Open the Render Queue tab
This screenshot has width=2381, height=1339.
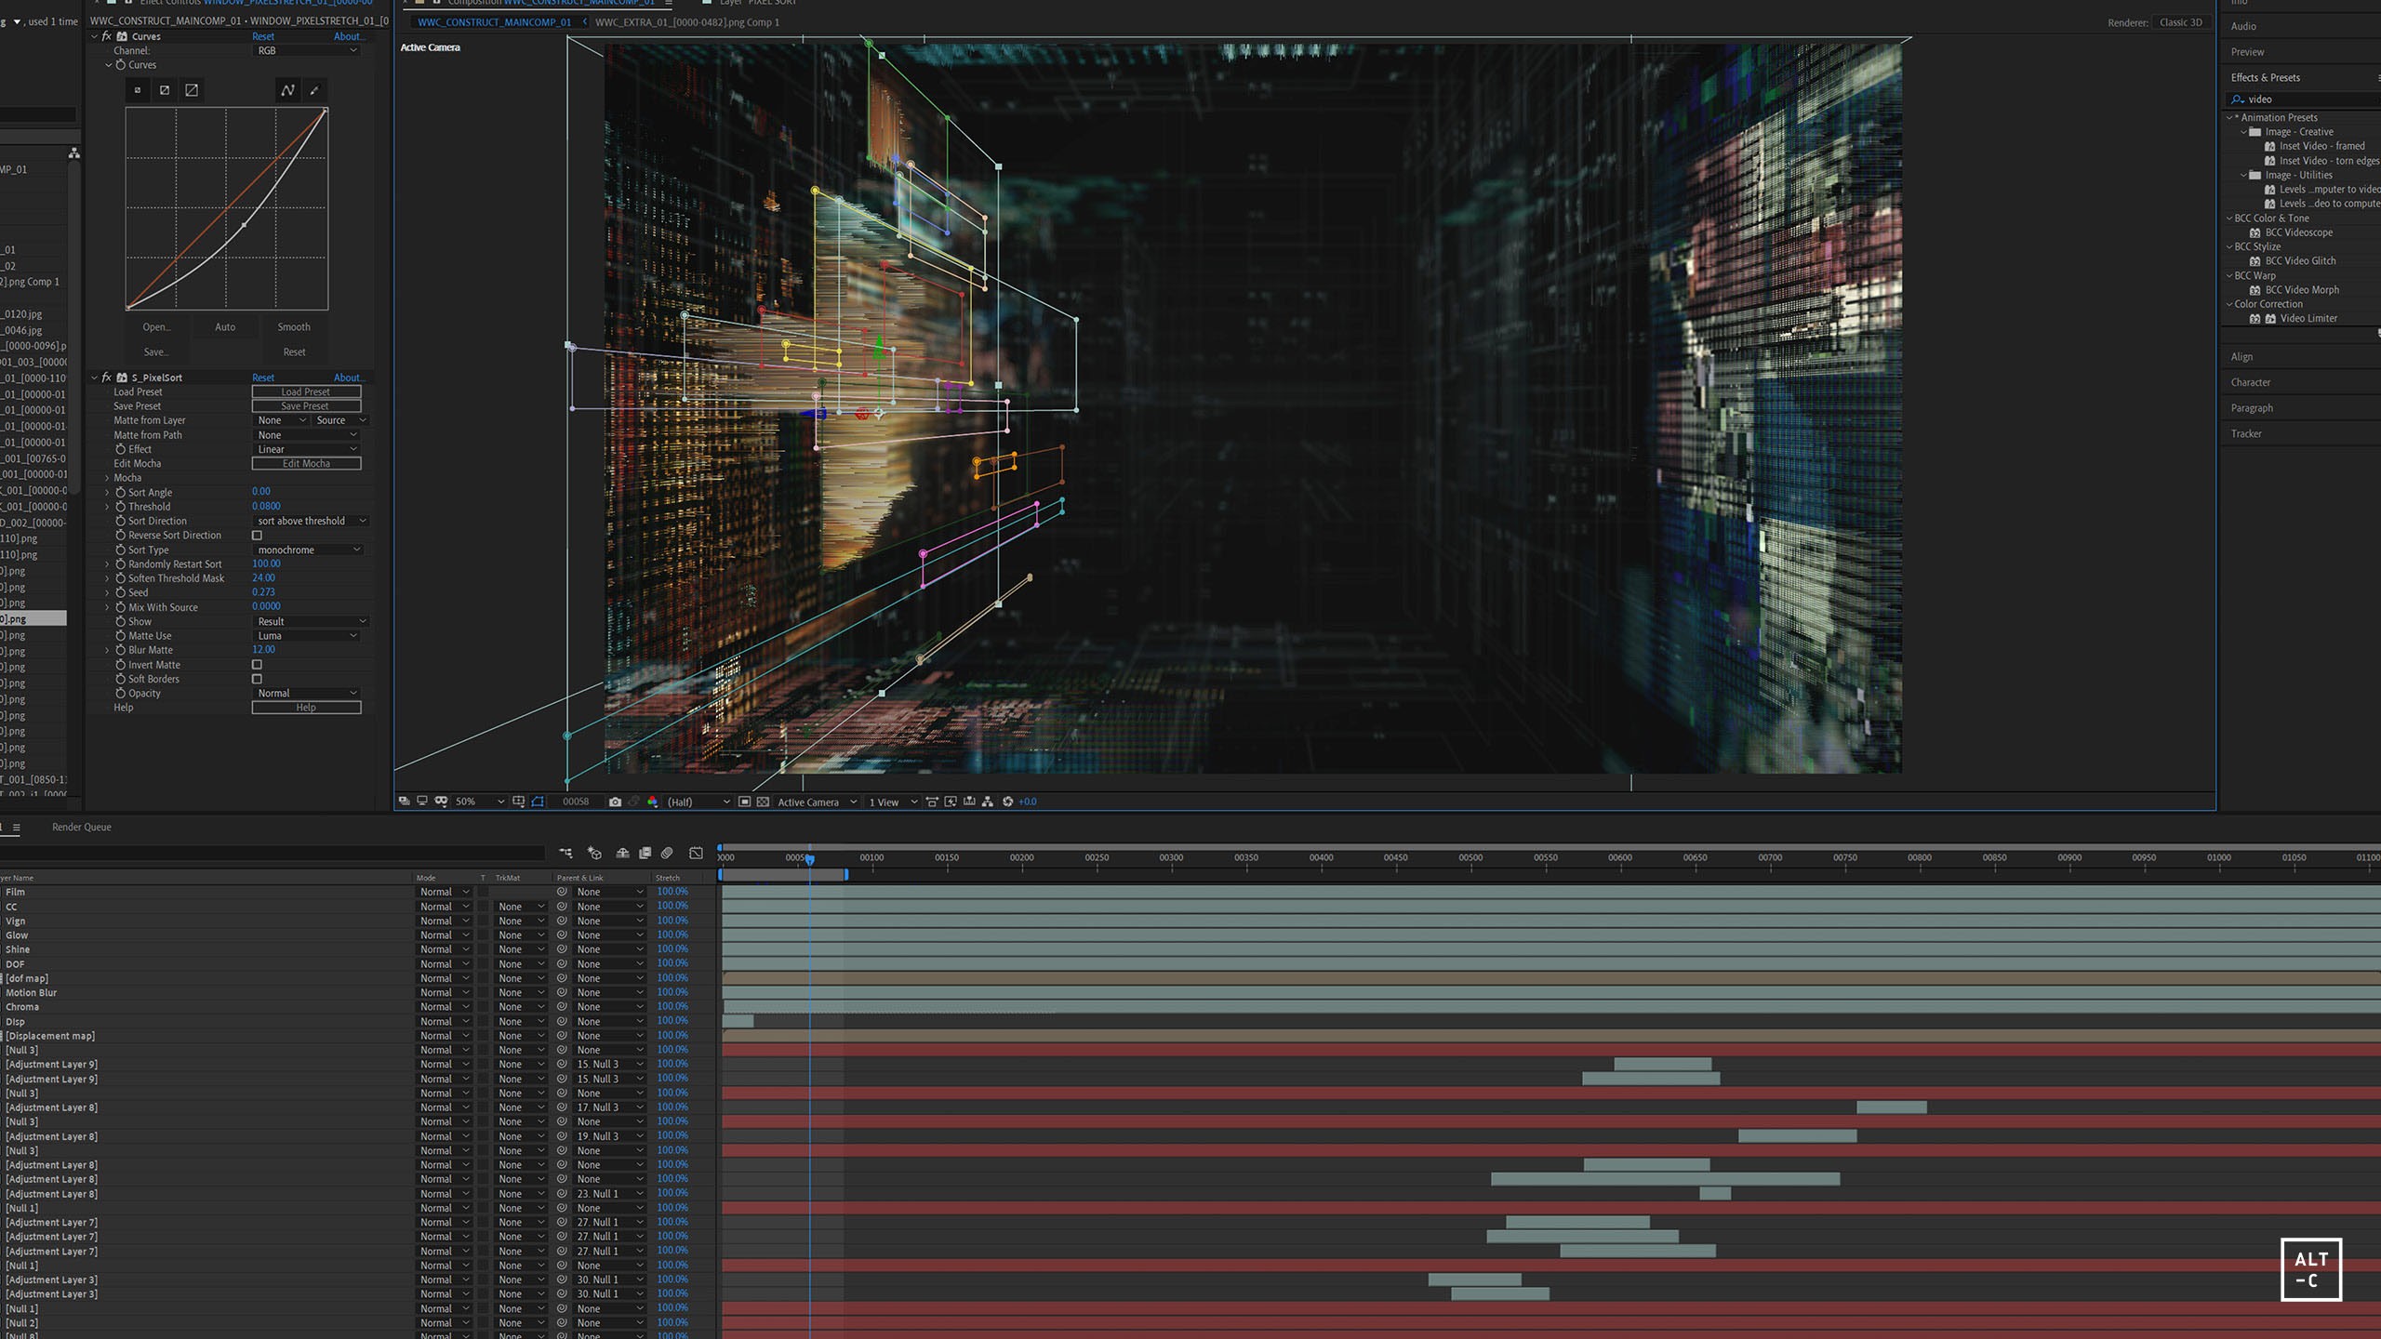pyautogui.click(x=82, y=827)
